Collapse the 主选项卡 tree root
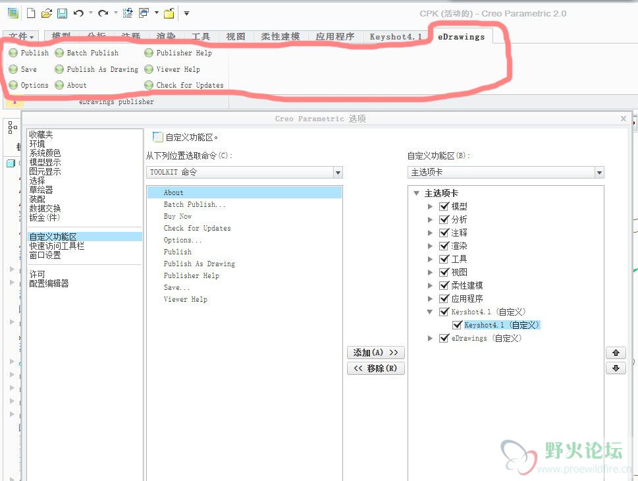638x481 pixels. (x=416, y=193)
